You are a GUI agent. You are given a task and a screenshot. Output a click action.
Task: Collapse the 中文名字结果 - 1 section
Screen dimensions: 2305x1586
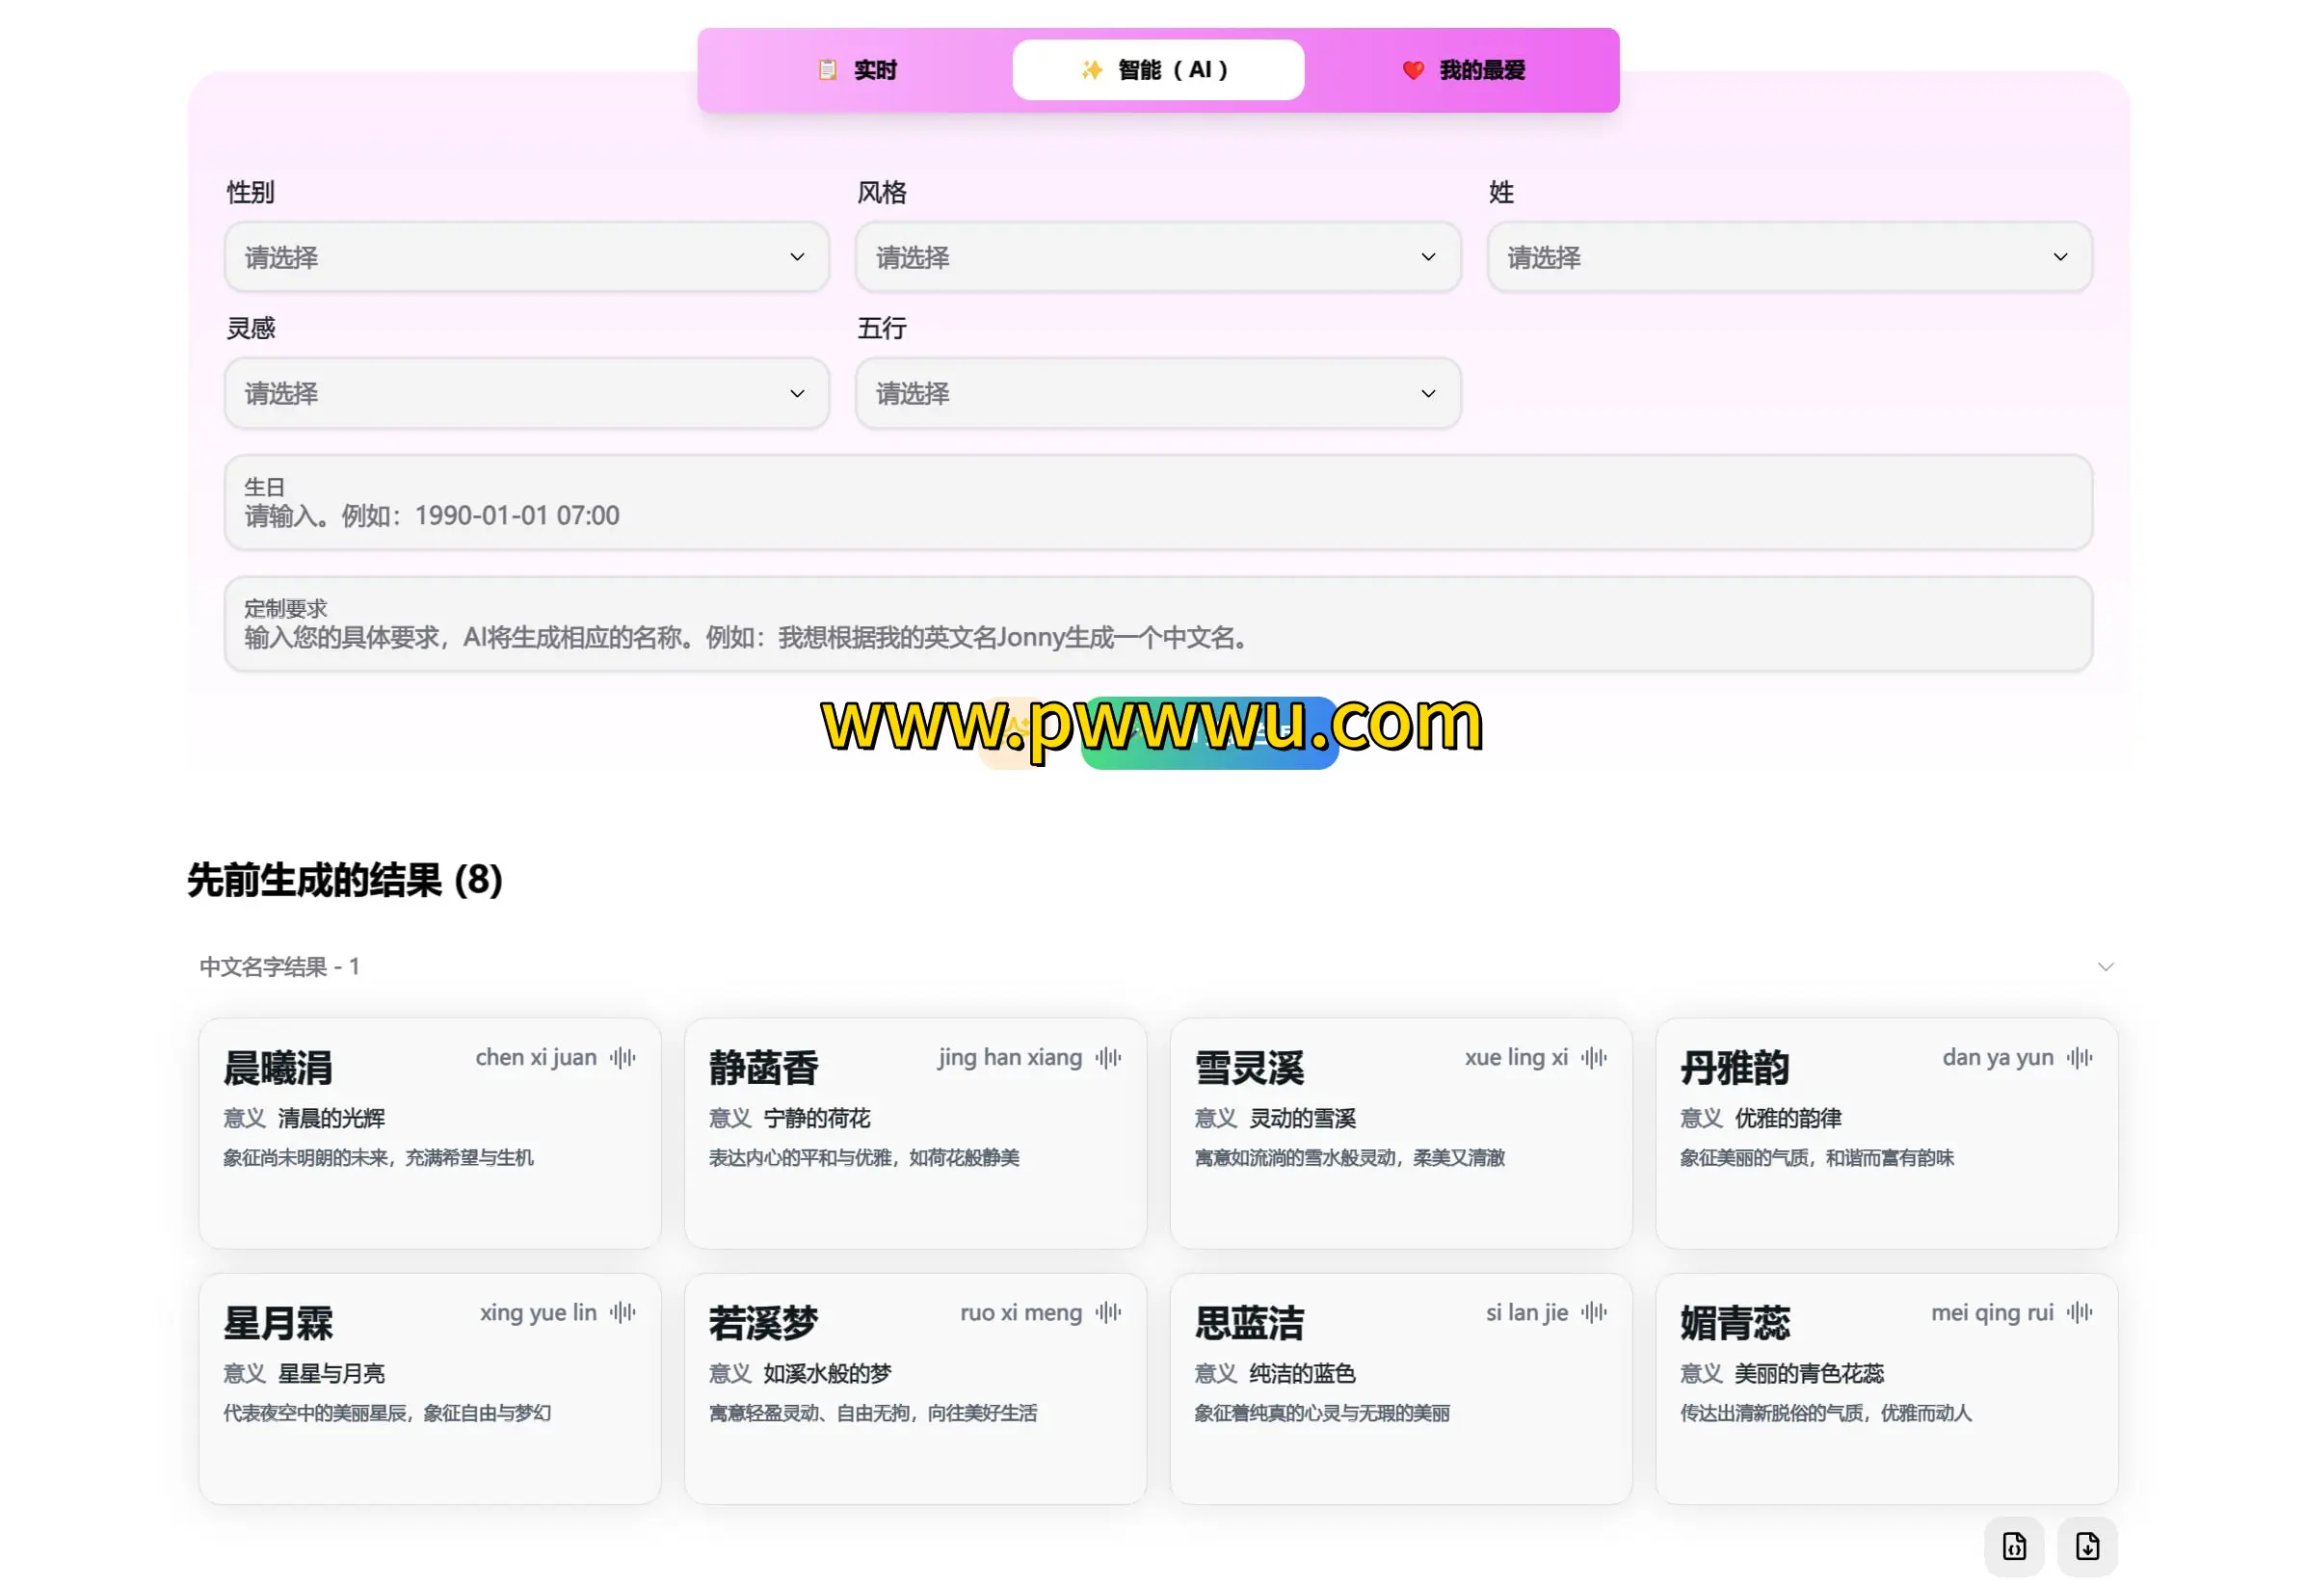click(2105, 966)
